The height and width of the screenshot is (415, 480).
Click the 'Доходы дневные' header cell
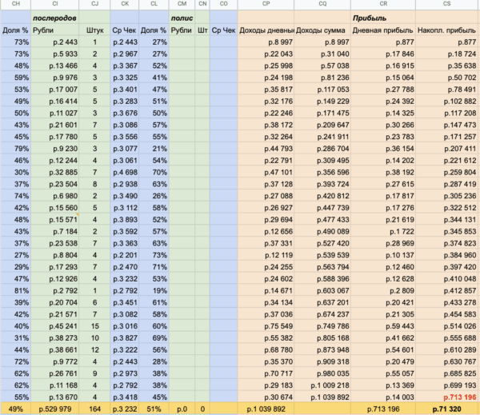[x=266, y=30]
